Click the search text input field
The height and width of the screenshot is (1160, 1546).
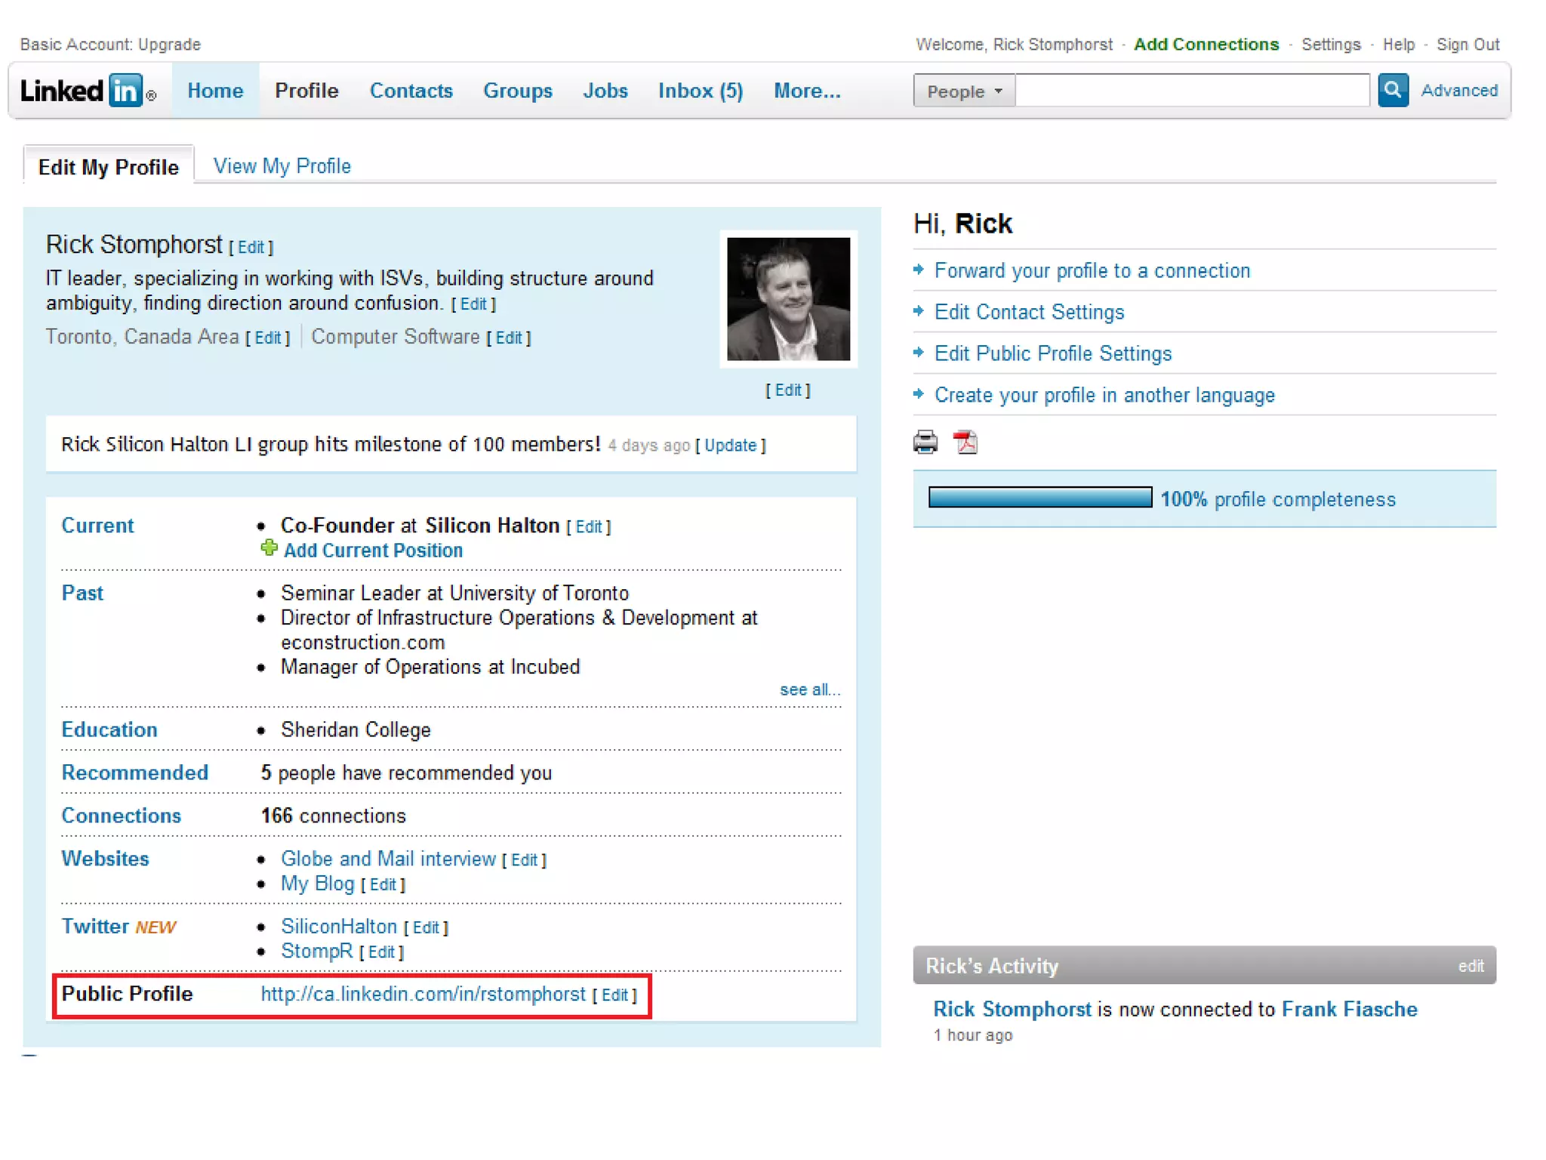(1191, 91)
